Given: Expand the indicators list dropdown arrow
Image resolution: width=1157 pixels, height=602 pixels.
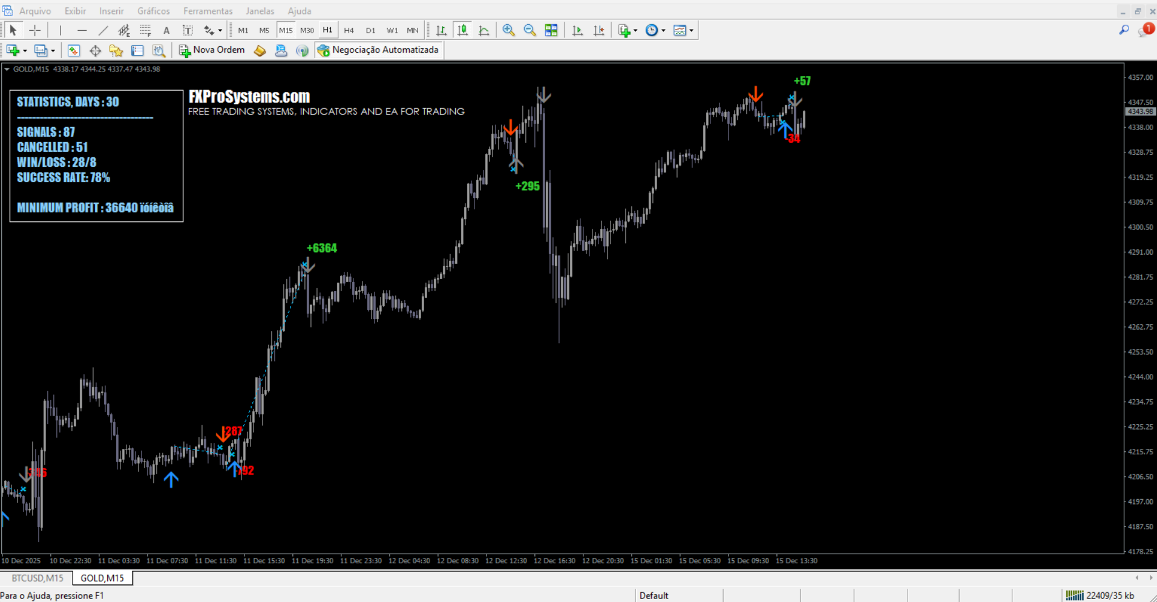Looking at the screenshot, I should pyautogui.click(x=635, y=30).
